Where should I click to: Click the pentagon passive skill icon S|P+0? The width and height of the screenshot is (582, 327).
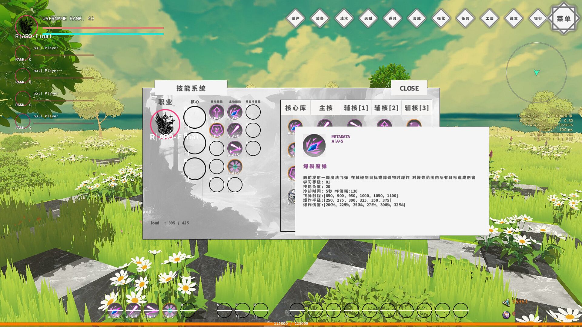pyautogui.click(x=216, y=130)
